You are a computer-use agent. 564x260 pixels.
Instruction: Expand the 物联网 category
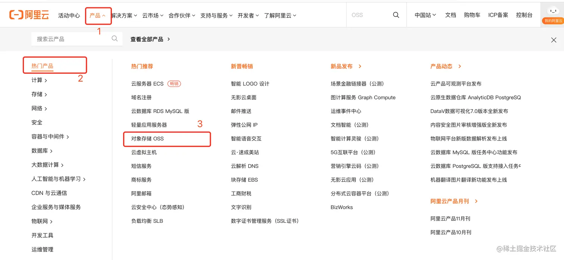coord(42,221)
